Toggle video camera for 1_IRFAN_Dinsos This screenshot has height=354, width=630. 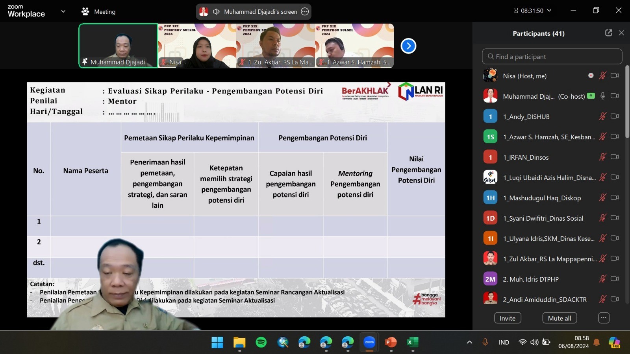click(615, 157)
